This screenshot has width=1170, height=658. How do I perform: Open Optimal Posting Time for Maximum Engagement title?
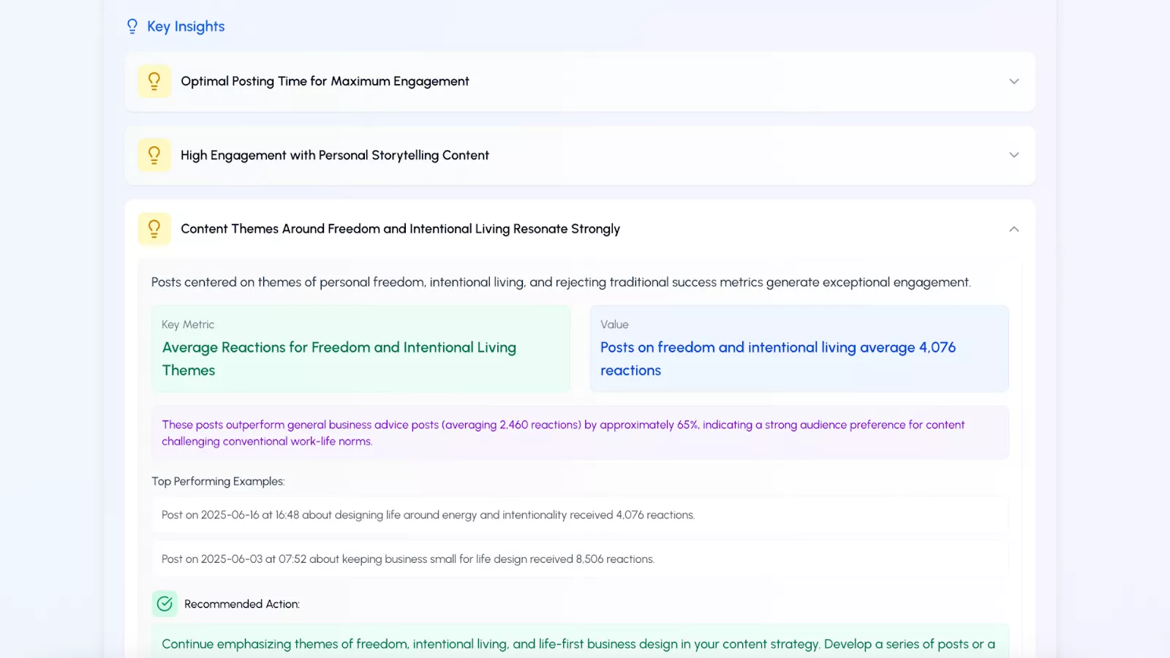click(x=325, y=81)
